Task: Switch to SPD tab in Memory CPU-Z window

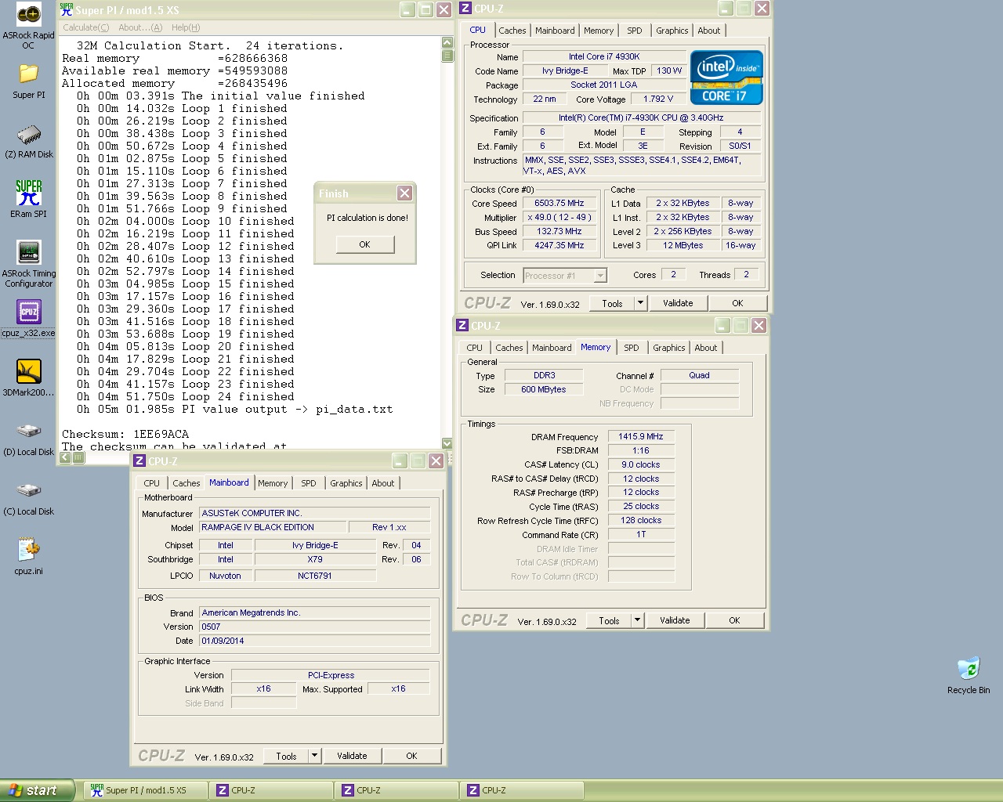Action: [x=632, y=348]
